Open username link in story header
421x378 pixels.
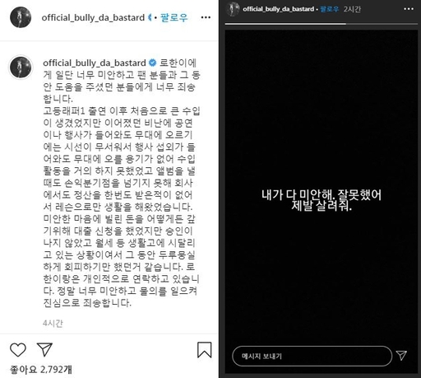278,9
